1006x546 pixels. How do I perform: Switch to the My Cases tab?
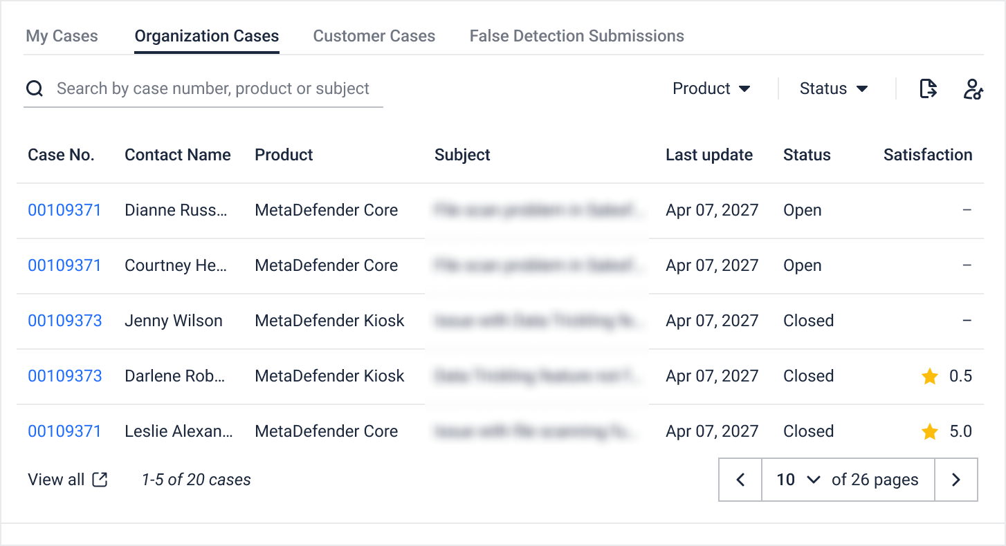tap(62, 36)
